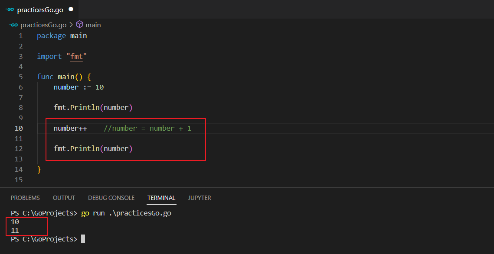Click the Go file icon in the editor tab
The height and width of the screenshot is (254, 494).
pyautogui.click(x=10, y=9)
